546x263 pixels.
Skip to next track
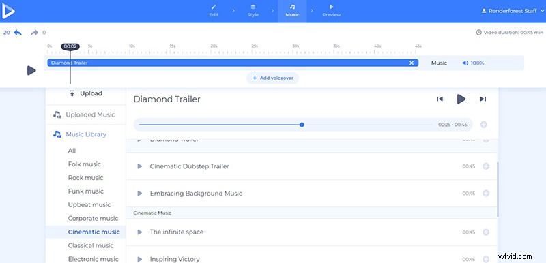(483, 99)
